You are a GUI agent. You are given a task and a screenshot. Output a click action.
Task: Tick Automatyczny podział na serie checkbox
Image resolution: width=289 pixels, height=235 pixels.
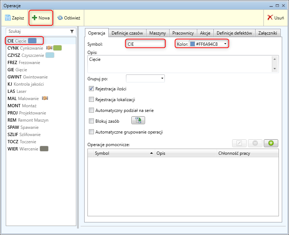coord(91,110)
